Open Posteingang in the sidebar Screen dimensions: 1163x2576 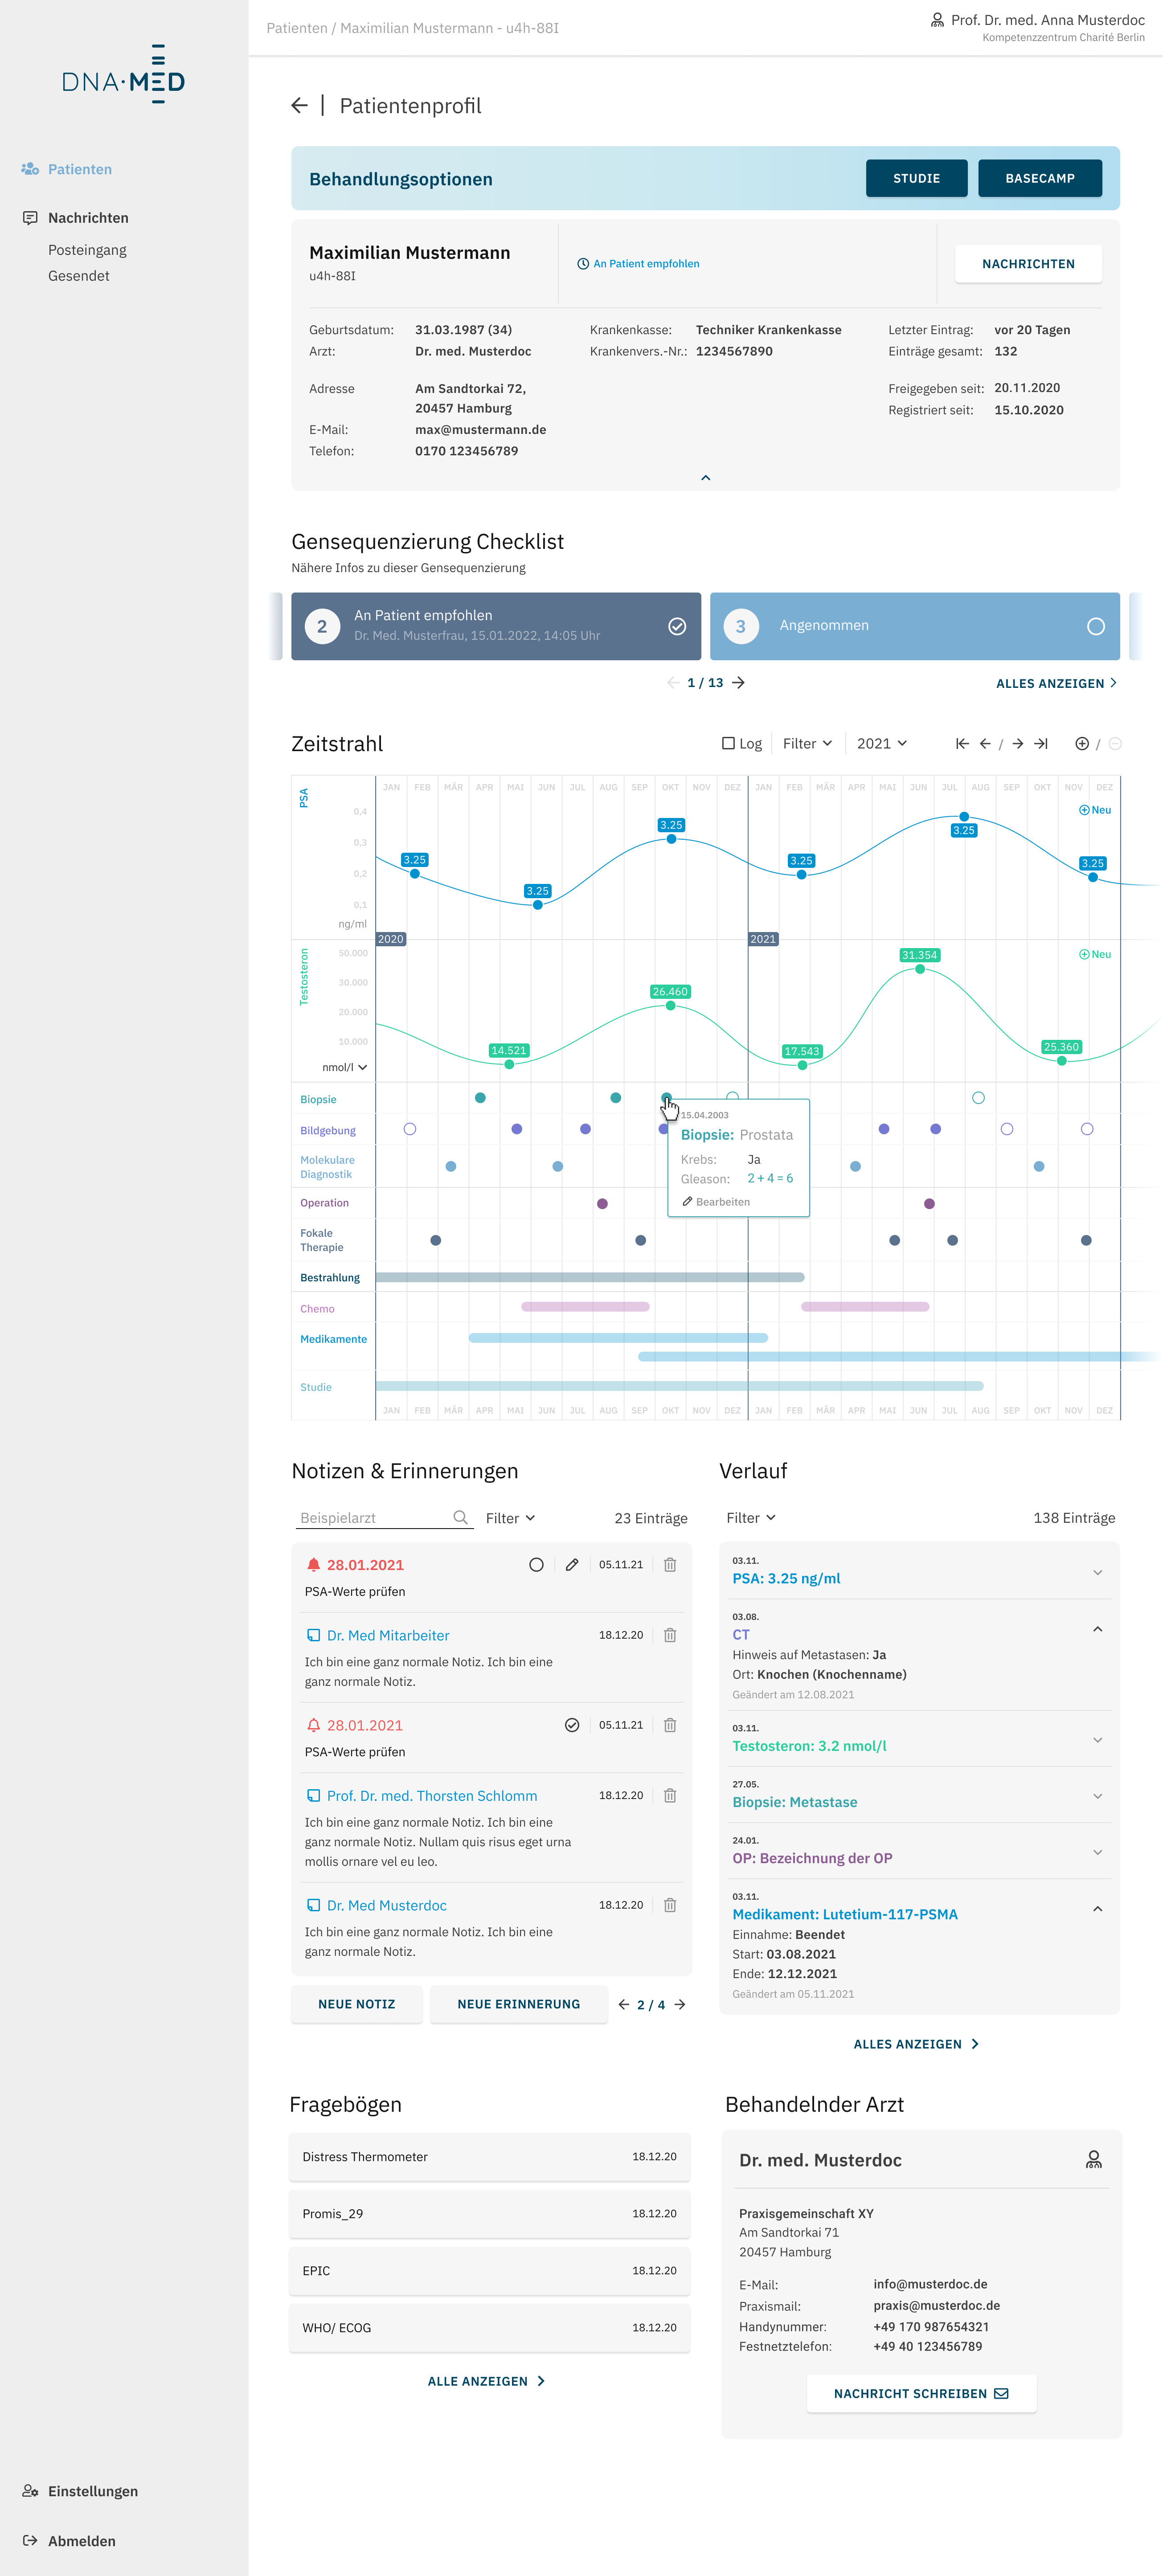coord(87,250)
